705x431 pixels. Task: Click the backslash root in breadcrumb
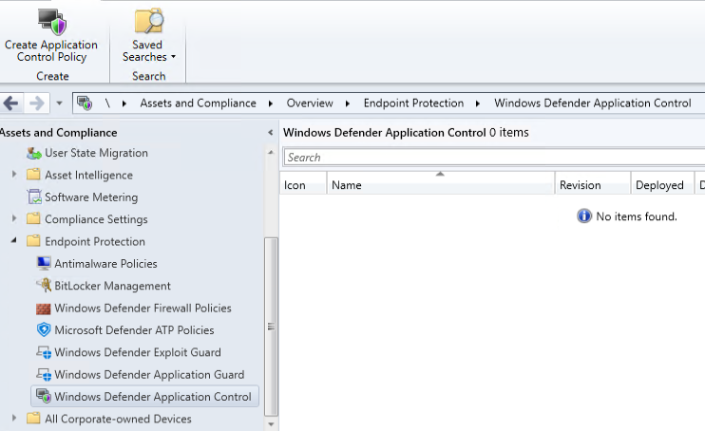pos(107,103)
